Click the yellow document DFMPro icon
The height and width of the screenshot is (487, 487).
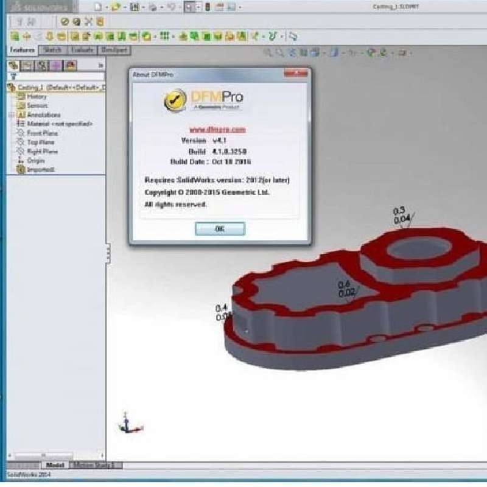(x=100, y=21)
